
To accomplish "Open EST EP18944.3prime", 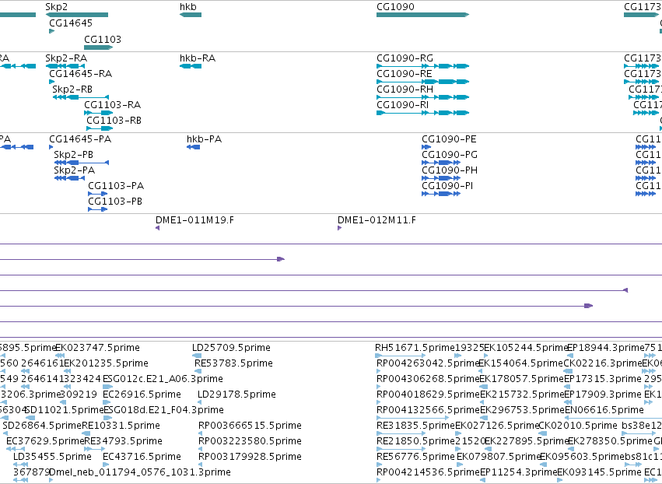I will pos(606,348).
